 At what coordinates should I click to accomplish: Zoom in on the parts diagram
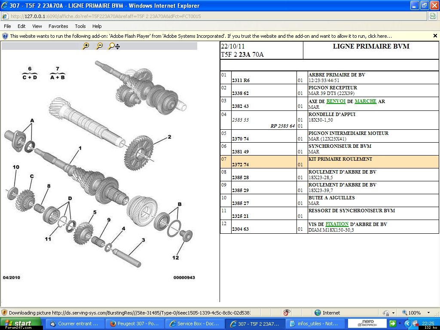click(86, 46)
